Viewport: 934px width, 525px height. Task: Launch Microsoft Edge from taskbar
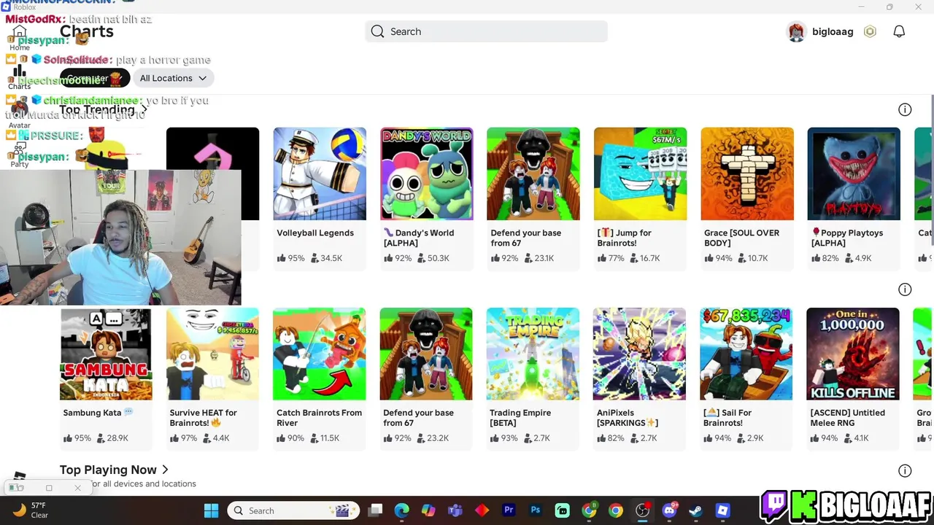tap(402, 510)
